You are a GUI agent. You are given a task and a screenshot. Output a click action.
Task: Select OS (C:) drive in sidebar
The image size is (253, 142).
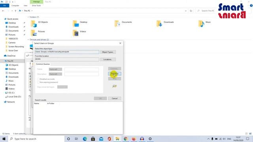11,93
